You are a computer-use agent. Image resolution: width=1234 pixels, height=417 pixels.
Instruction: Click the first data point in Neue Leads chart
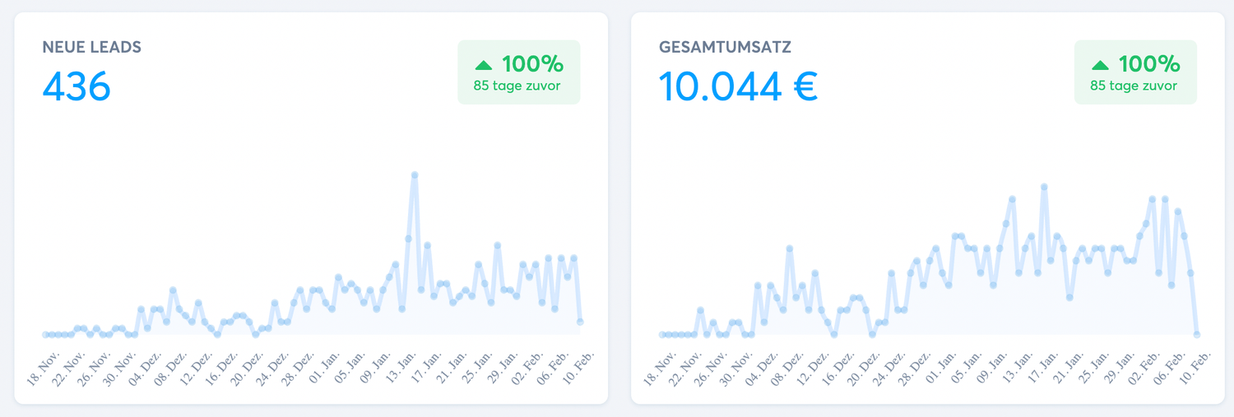(x=45, y=335)
